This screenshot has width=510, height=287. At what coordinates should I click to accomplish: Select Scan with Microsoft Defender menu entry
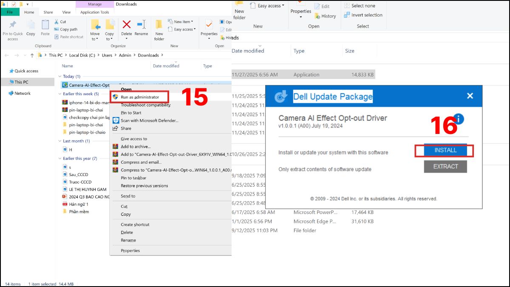click(x=149, y=120)
